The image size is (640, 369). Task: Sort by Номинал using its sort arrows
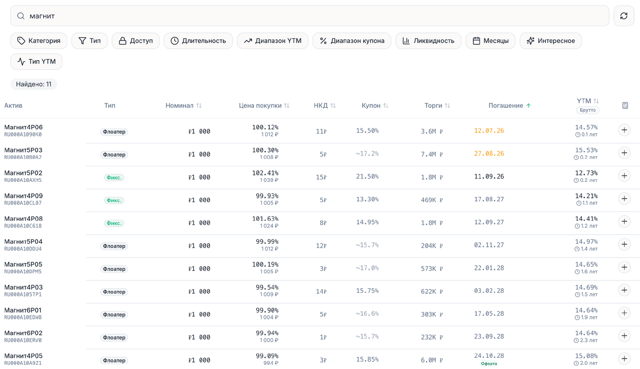tap(199, 106)
